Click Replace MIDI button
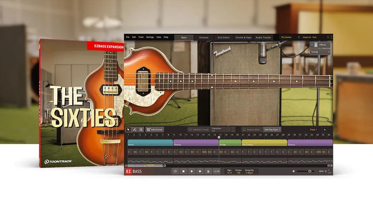 click(x=252, y=130)
